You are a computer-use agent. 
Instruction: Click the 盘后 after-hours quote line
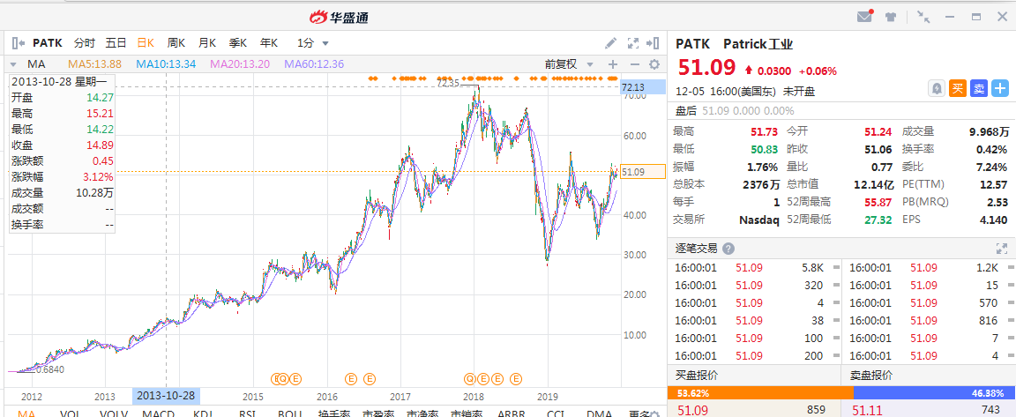[x=735, y=111]
